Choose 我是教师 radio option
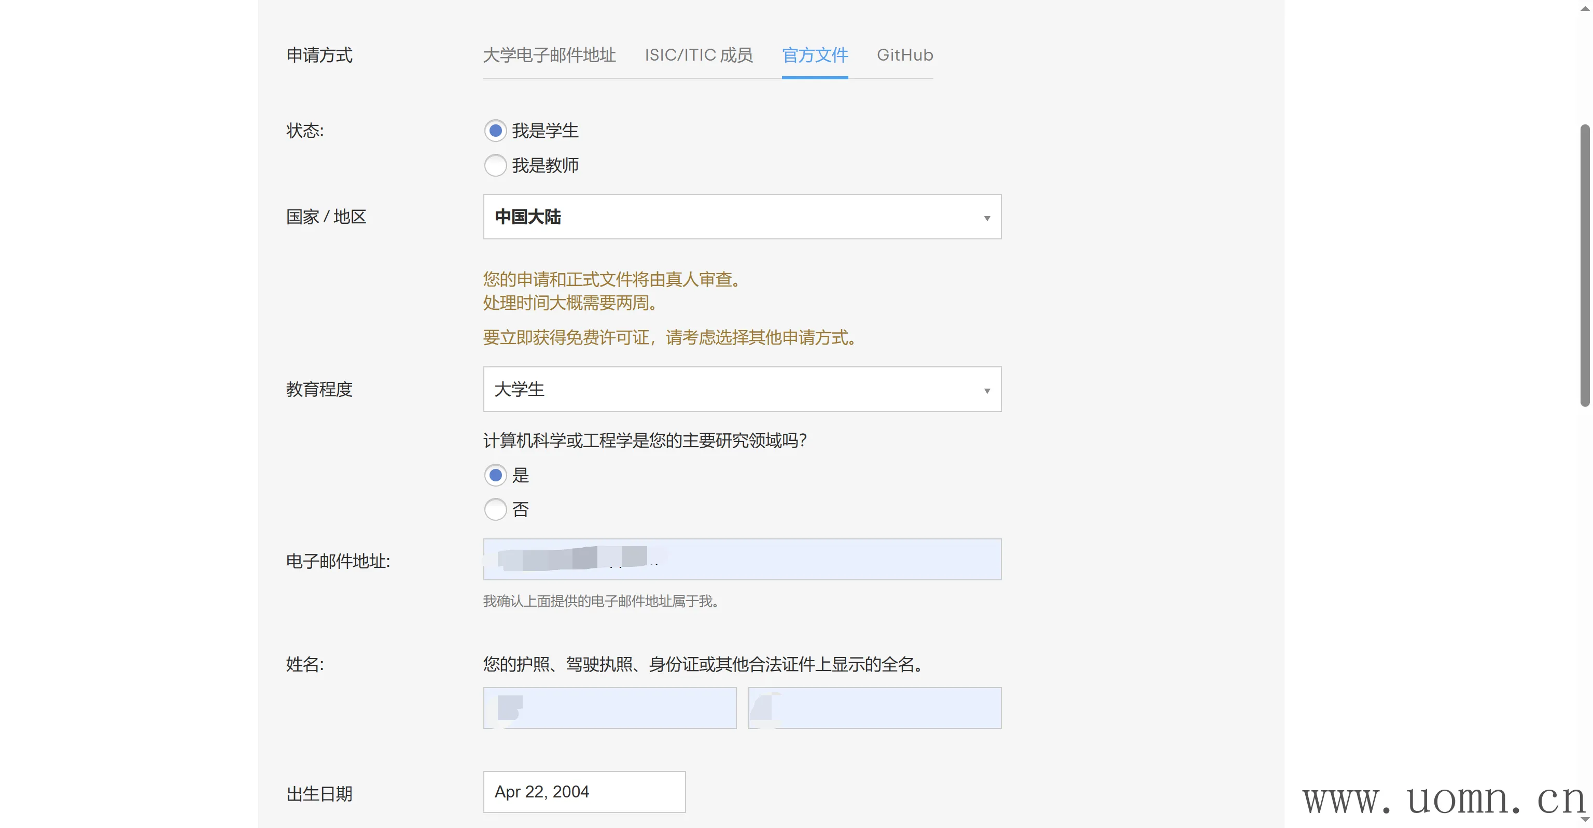The height and width of the screenshot is (828, 1593). 495,165
